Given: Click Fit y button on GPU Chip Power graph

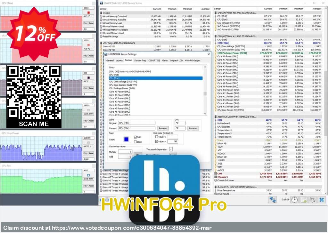Looking at the screenshot, I should click(85, 153).
